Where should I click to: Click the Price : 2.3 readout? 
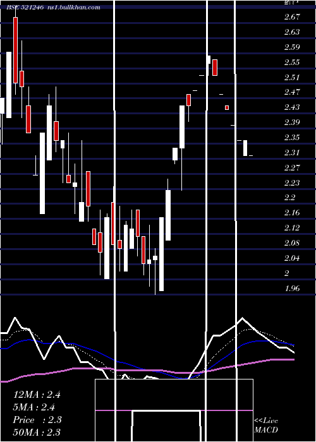pos(37,420)
